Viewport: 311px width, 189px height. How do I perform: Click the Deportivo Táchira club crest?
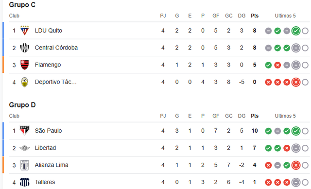(x=25, y=82)
